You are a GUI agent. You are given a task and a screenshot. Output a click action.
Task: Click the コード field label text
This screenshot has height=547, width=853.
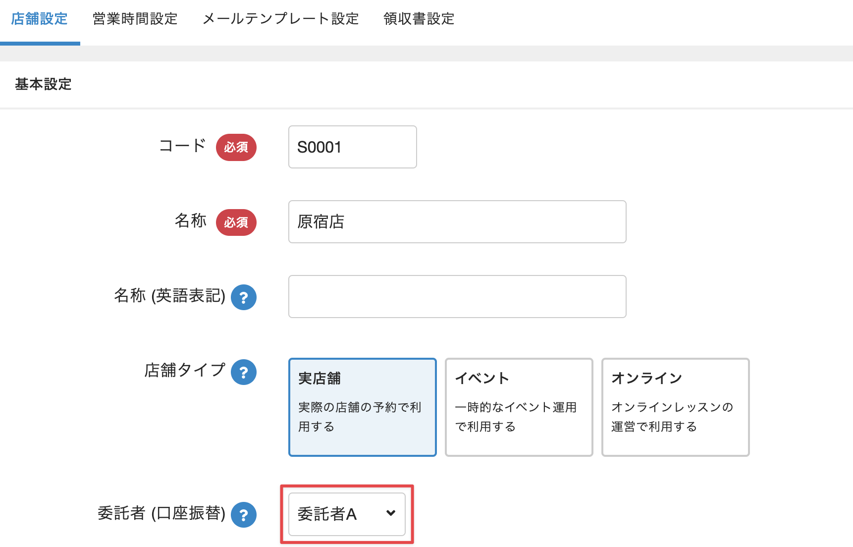coord(182,146)
